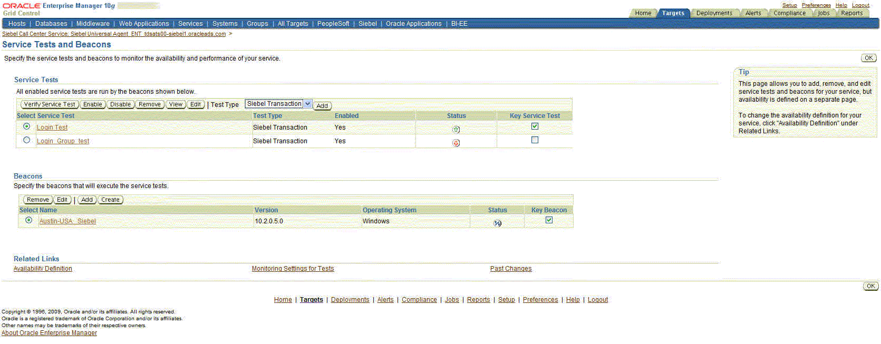Click the top OK button
Image resolution: width=881 pixels, height=344 pixels.
coord(869,58)
